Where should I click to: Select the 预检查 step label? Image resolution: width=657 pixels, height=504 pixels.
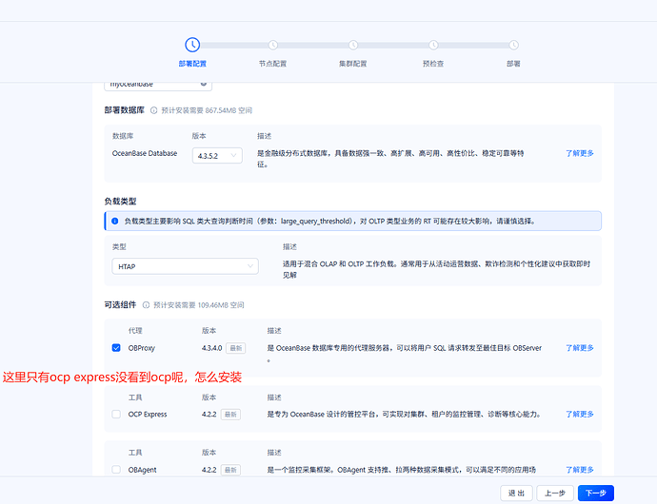click(x=433, y=64)
